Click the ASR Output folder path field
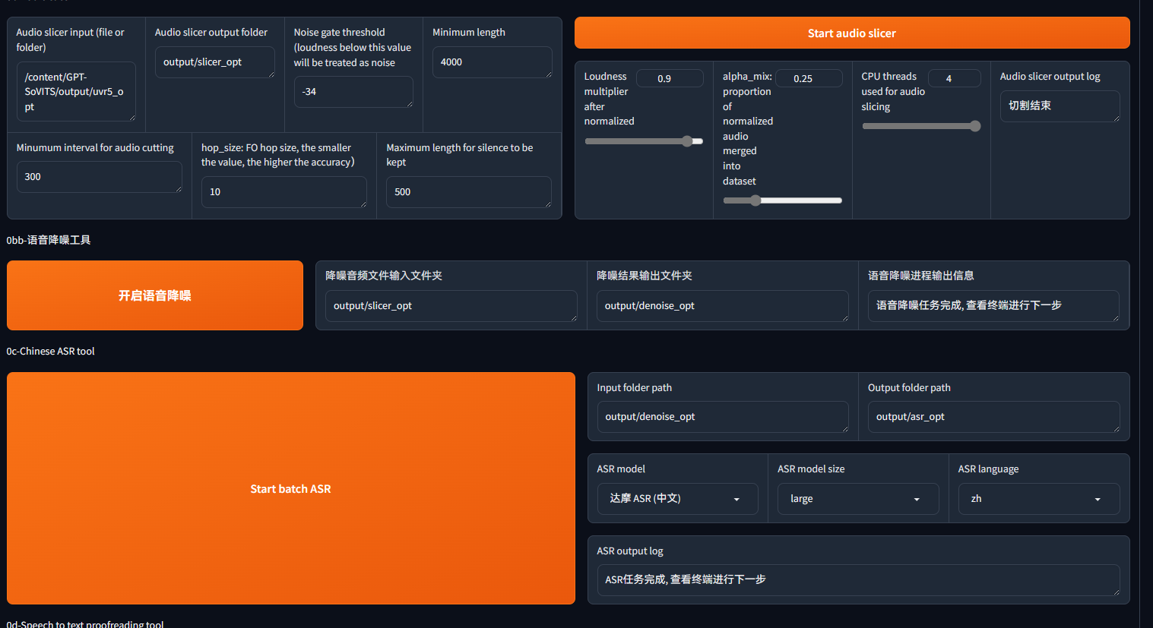The image size is (1153, 628). click(993, 417)
